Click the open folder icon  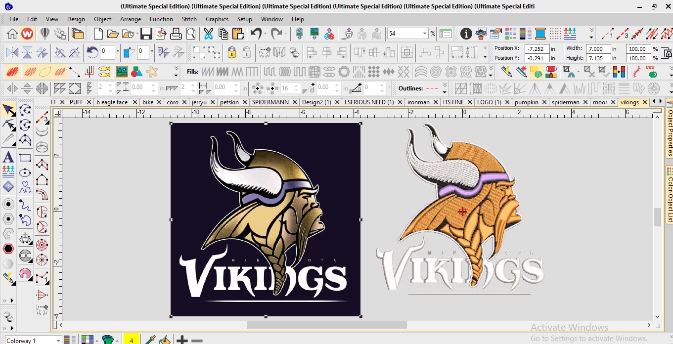click(113, 34)
